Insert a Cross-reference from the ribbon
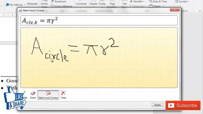The width and height of the screenshot is (203, 114). coord(62,6)
